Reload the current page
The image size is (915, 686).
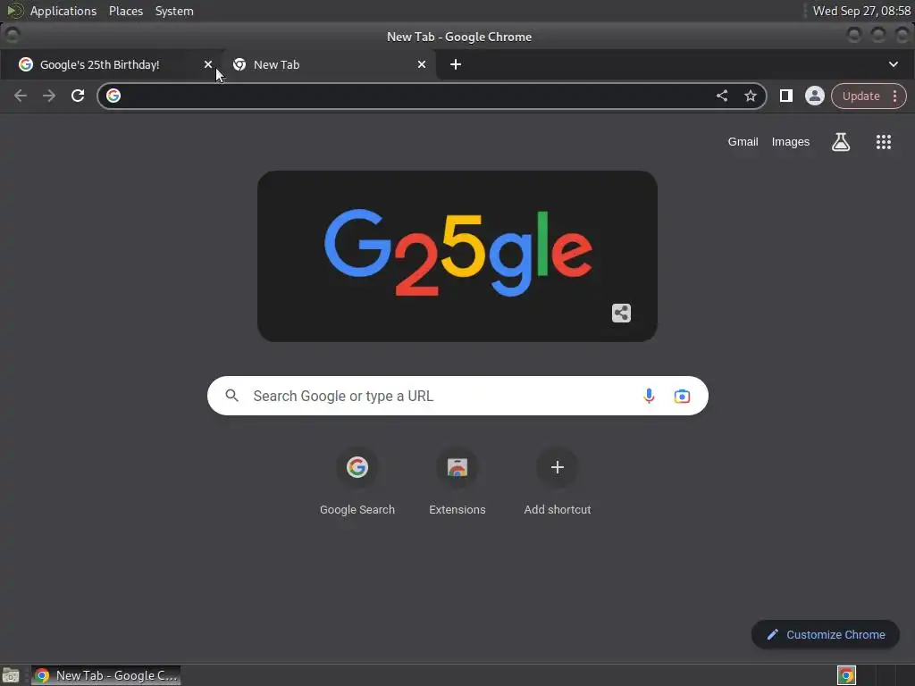(78, 96)
